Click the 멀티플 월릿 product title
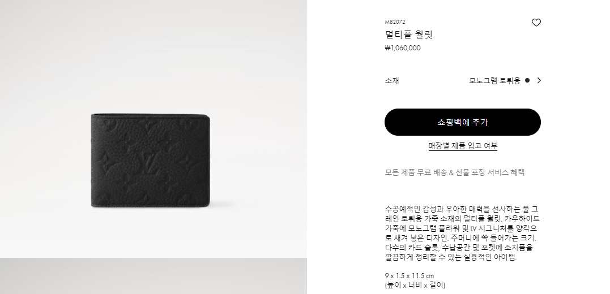Viewport: 610px width, 294px height. [x=409, y=34]
